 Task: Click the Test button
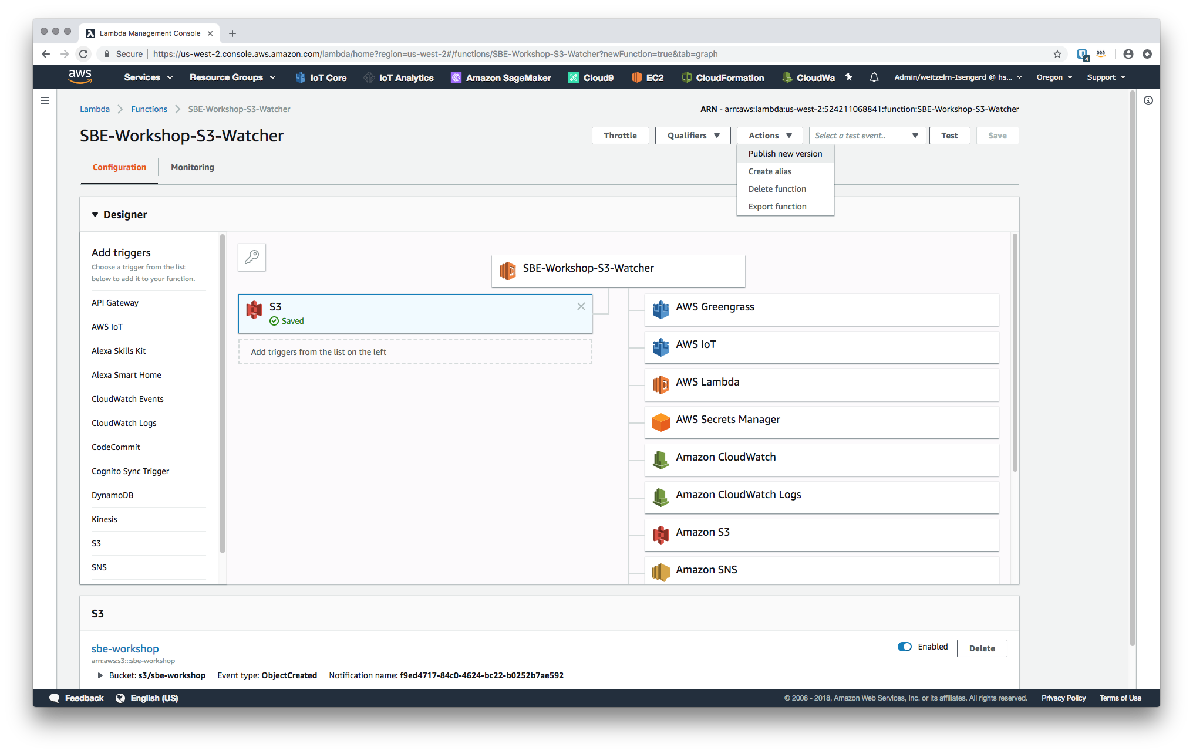coord(949,136)
